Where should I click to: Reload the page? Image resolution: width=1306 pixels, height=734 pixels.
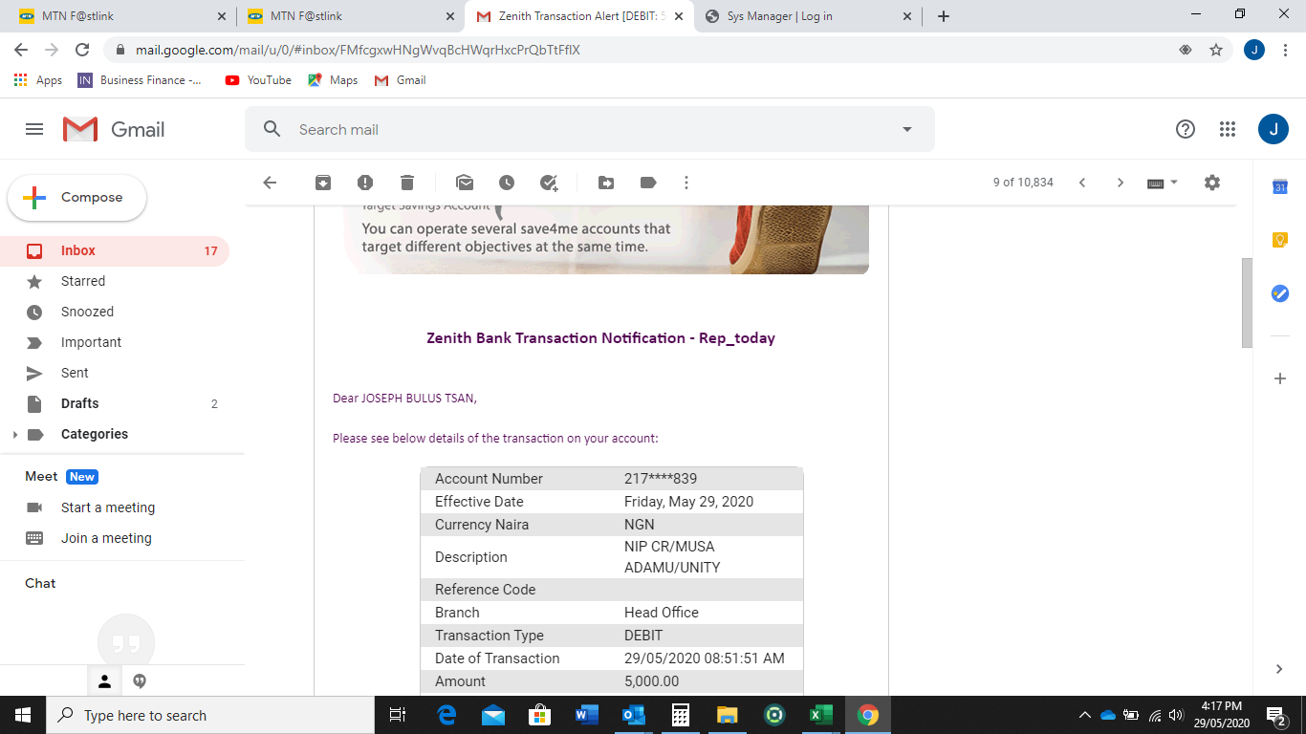82,50
